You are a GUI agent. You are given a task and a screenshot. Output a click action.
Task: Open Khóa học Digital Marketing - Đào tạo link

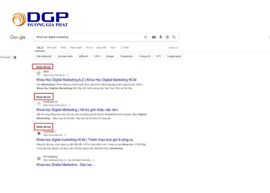[x=66, y=164]
